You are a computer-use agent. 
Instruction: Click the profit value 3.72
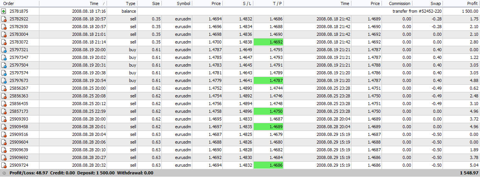(475, 119)
